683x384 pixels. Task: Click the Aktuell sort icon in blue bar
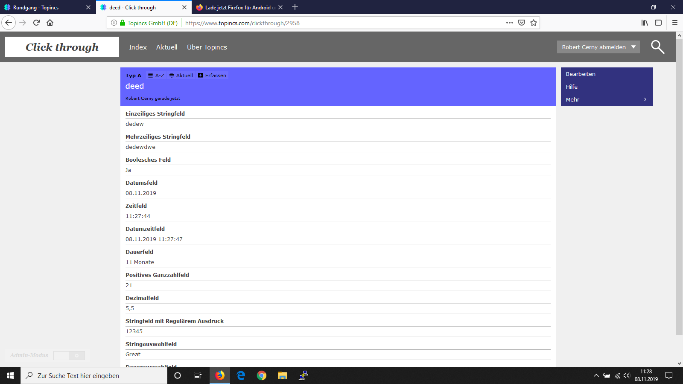172,76
